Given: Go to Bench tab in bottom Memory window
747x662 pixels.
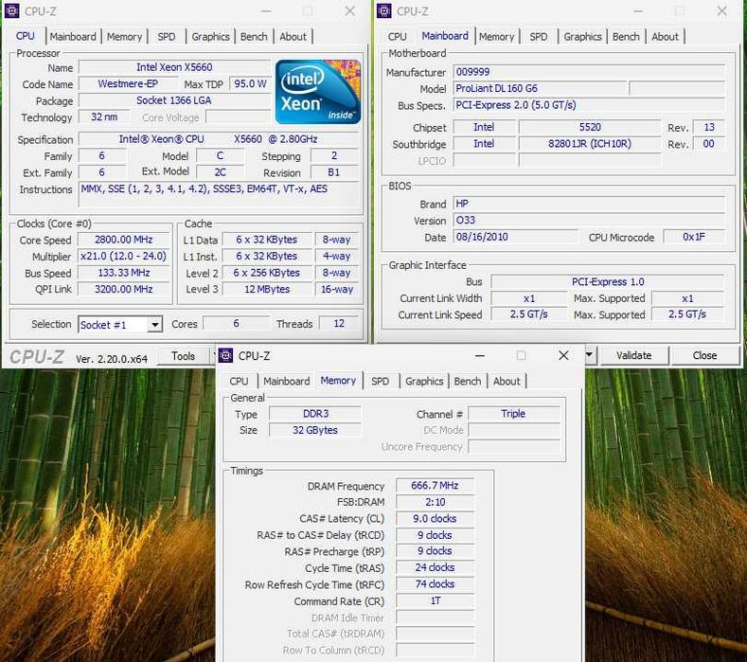Looking at the screenshot, I should click(468, 382).
